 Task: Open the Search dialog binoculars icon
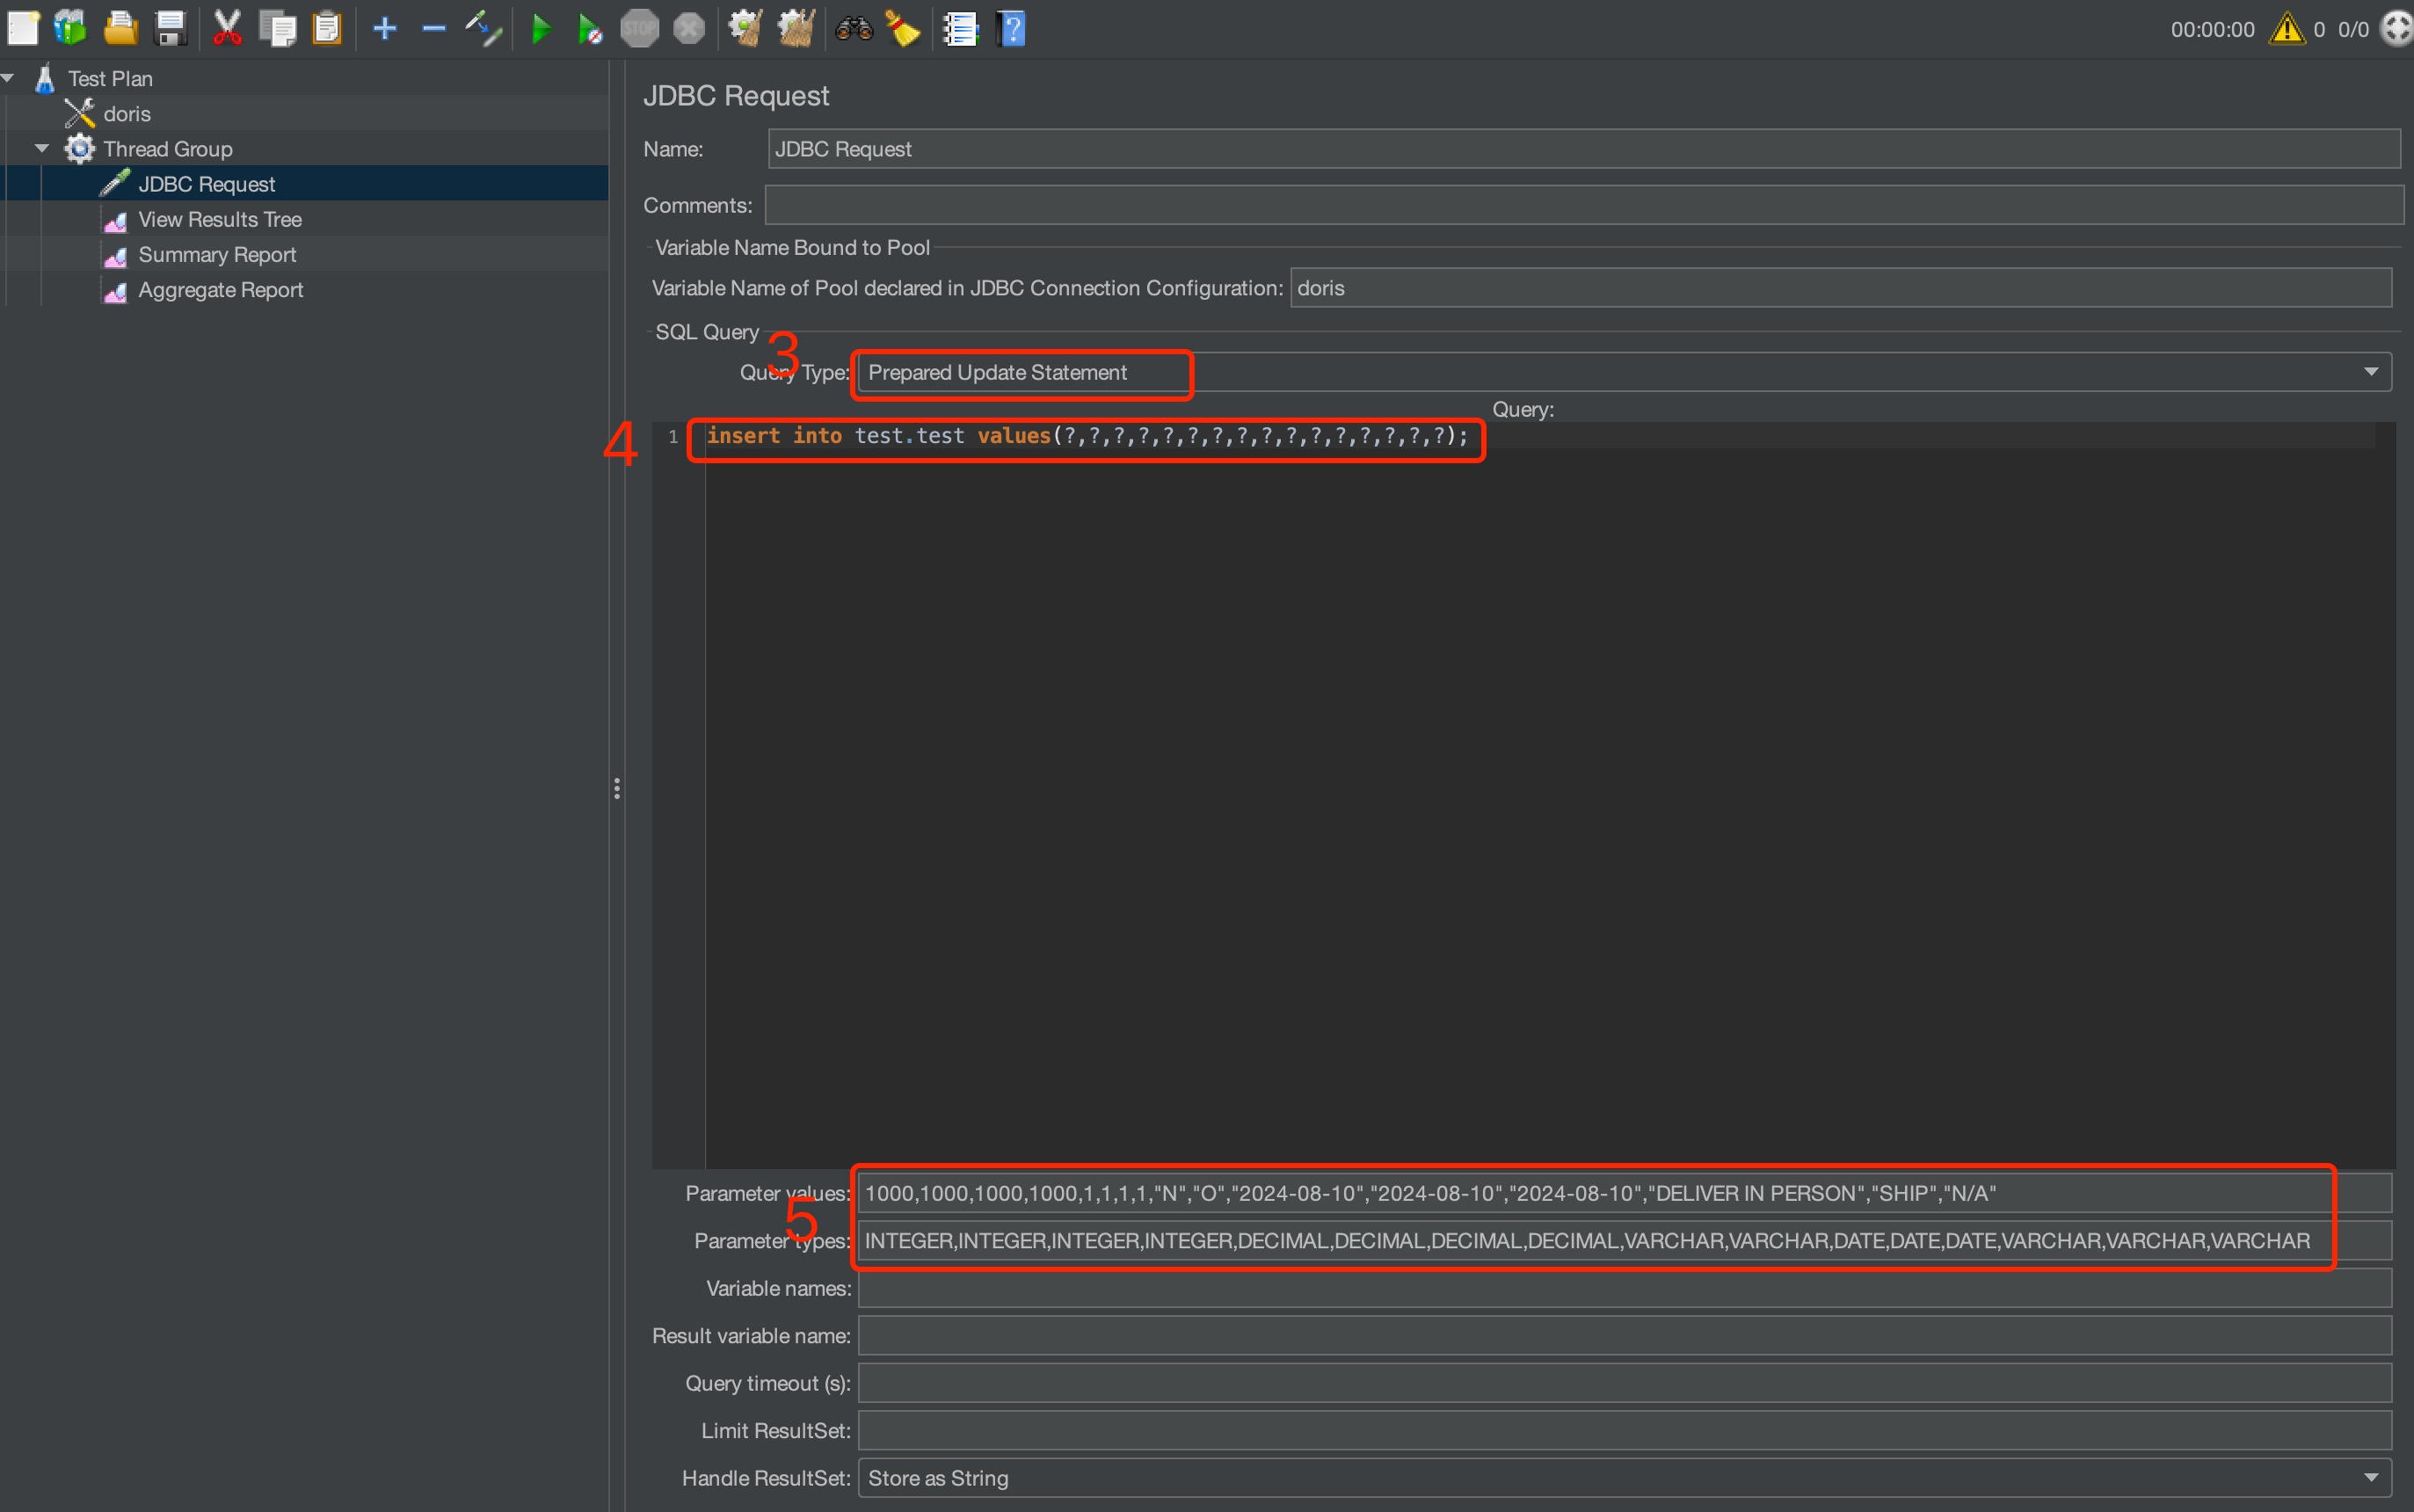852,27
